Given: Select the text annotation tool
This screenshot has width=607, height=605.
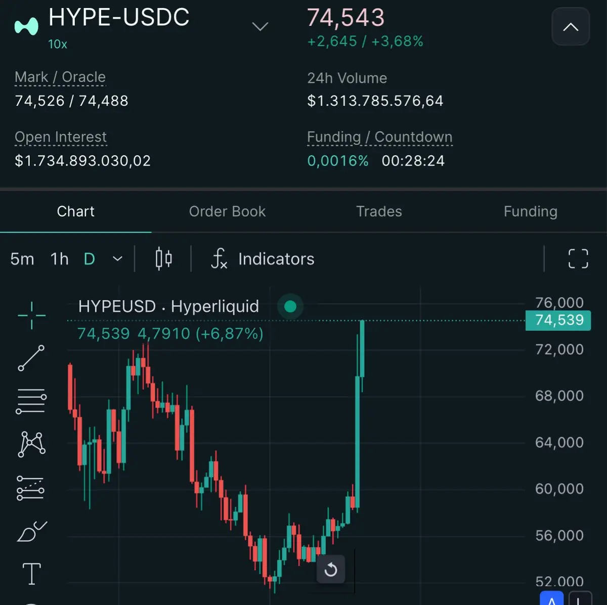Looking at the screenshot, I should [x=31, y=574].
